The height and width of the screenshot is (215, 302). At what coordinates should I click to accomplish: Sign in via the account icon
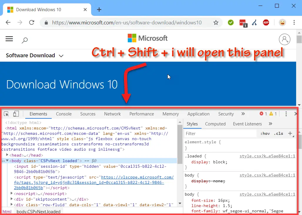click(x=284, y=39)
